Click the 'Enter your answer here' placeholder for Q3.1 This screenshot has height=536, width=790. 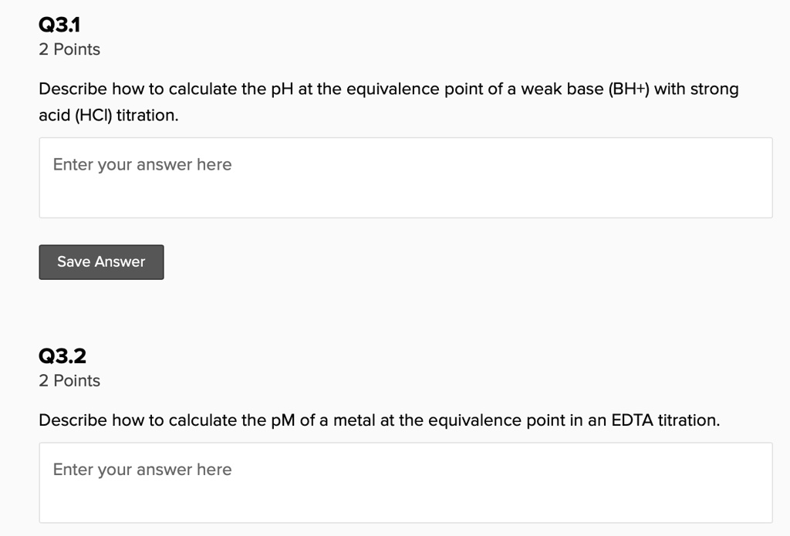point(141,164)
